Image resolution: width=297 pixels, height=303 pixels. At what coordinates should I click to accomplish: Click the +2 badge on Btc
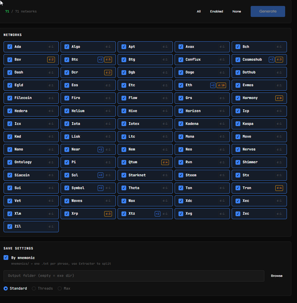[100, 60]
